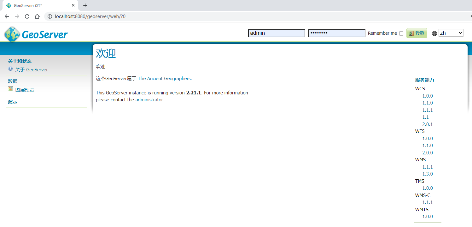Click the WMS label

[420, 160]
